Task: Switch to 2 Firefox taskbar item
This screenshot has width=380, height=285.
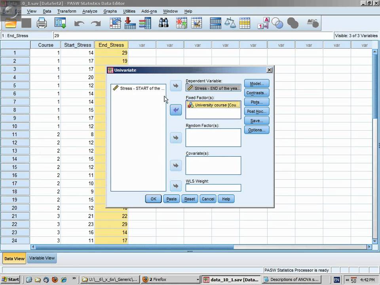Action: click(x=171, y=279)
